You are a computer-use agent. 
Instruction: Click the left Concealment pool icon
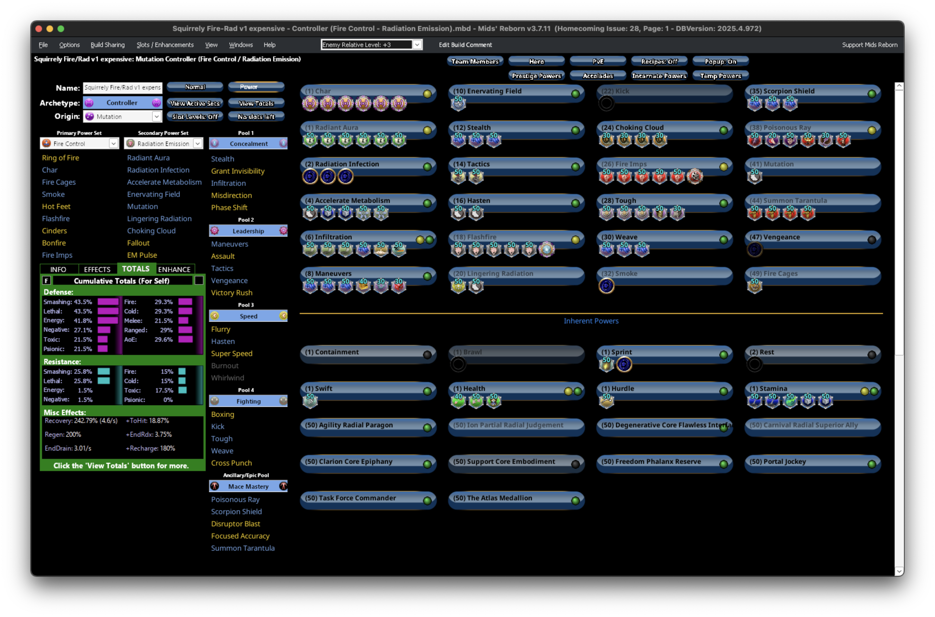(215, 144)
